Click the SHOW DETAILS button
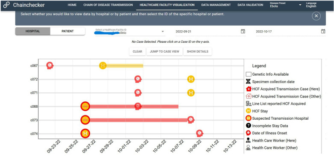 pyautogui.click(x=198, y=52)
